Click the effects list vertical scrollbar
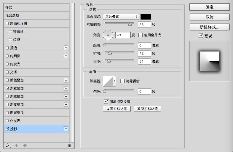The width and height of the screenshot is (233, 152). (72, 73)
